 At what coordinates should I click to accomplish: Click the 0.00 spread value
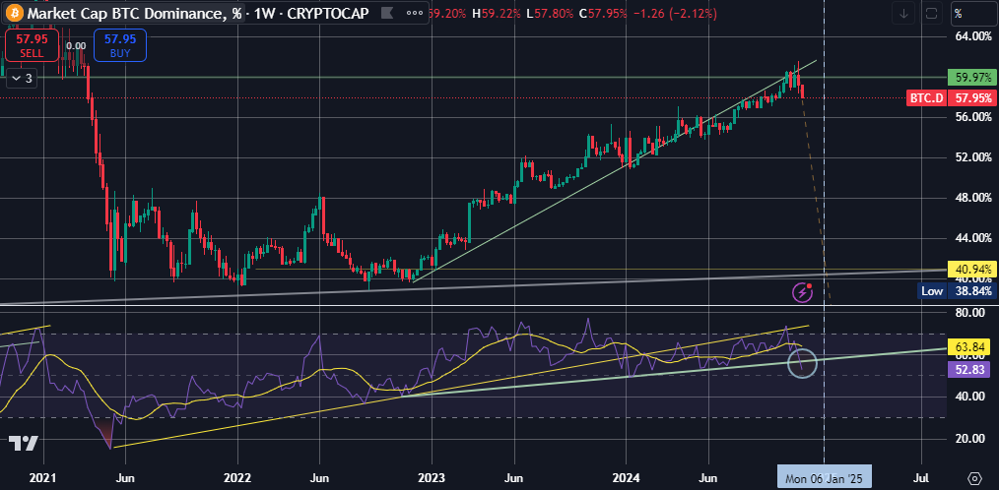pyautogui.click(x=76, y=46)
